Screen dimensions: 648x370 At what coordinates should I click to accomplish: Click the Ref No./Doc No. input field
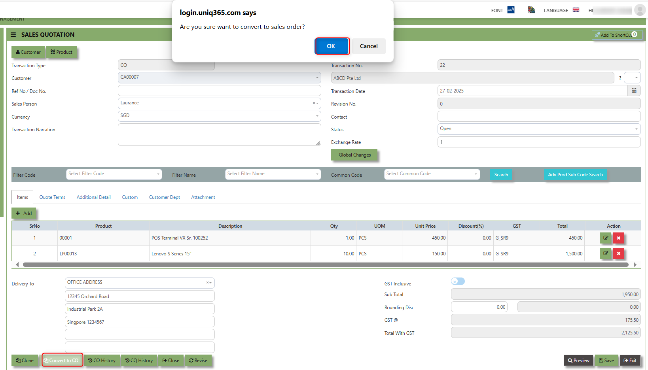coord(219,91)
